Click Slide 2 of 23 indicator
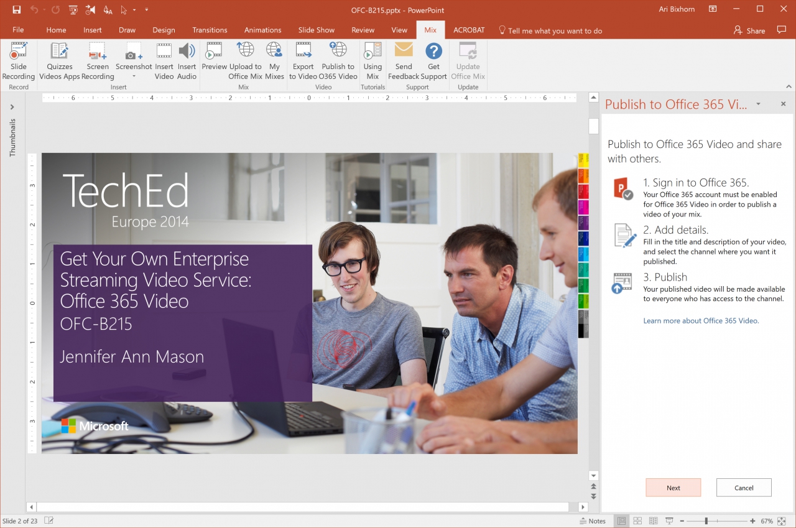The image size is (796, 528). click(x=20, y=521)
